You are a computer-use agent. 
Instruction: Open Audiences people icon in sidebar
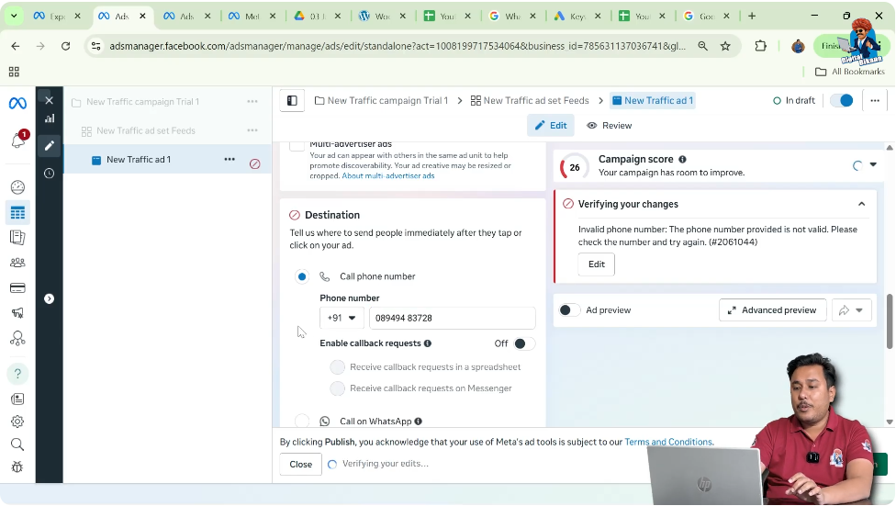coord(17,263)
